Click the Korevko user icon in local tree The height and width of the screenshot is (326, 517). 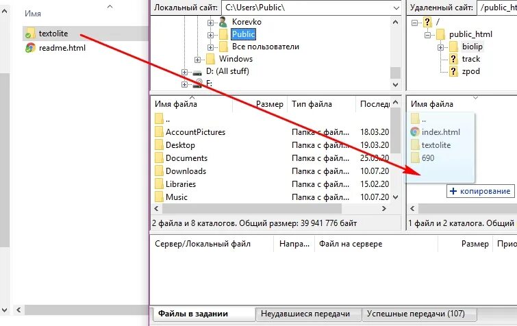pyautogui.click(x=223, y=22)
